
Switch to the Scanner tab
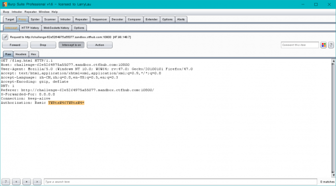pyautogui.click(x=50, y=19)
